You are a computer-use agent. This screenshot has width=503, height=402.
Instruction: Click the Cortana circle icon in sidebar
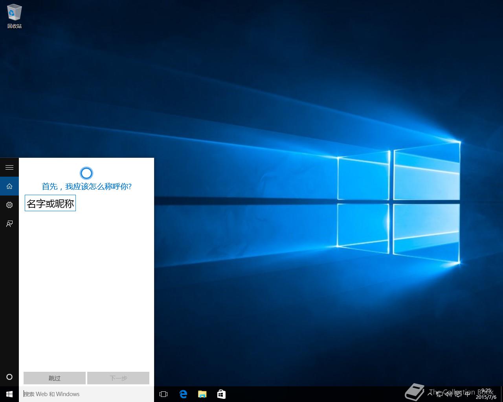pos(9,377)
